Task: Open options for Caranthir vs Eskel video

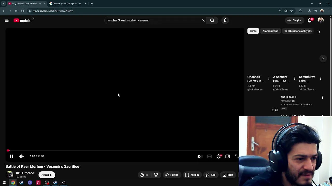Action: (320, 78)
